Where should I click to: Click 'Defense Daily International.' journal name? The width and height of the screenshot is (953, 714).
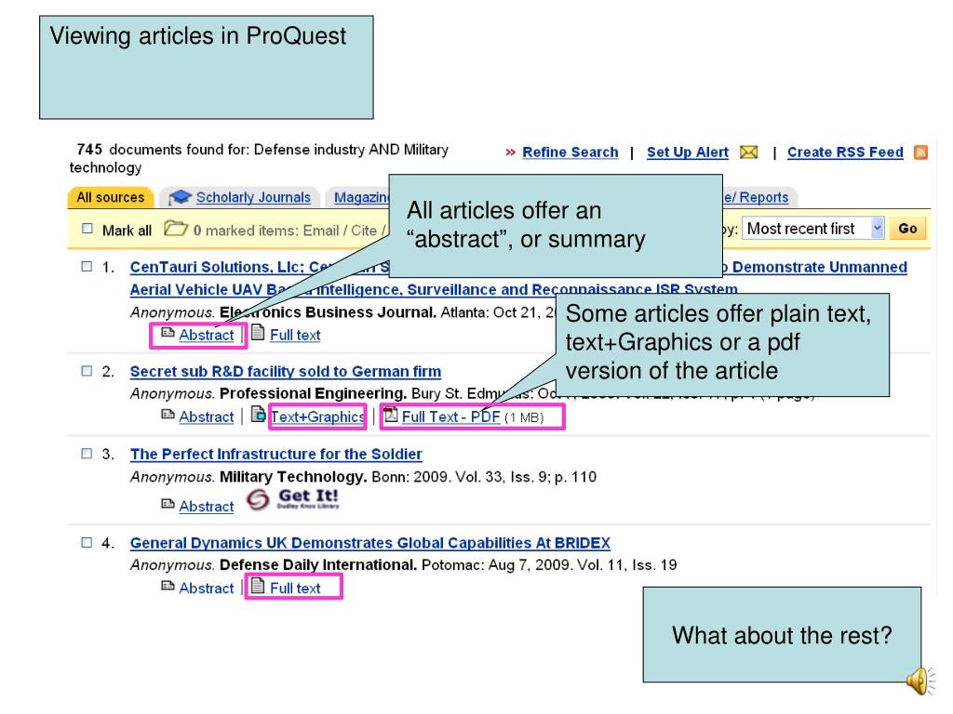pos(318,565)
